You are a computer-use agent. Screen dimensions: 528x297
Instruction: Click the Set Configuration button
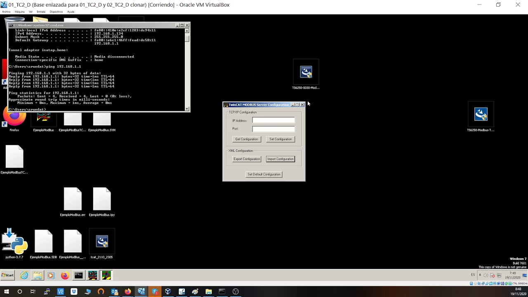pos(280,139)
